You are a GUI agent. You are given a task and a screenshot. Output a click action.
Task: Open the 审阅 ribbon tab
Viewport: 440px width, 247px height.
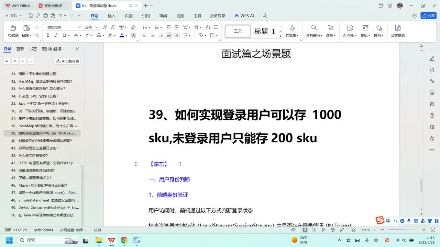(163, 16)
